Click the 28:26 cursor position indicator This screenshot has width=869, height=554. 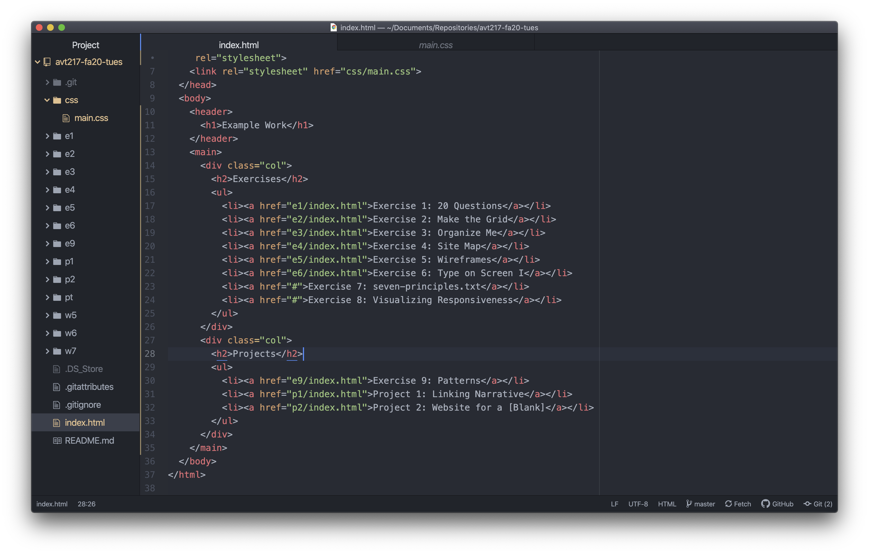pyautogui.click(x=87, y=504)
